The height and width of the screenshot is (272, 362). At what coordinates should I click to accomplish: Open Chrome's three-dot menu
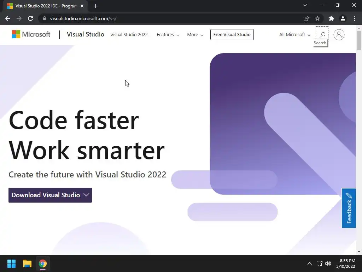pyautogui.click(x=354, y=18)
